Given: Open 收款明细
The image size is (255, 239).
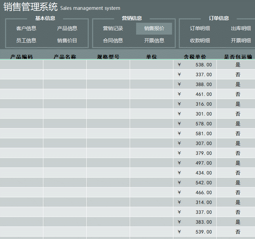Looking at the screenshot, I should 200,41.
